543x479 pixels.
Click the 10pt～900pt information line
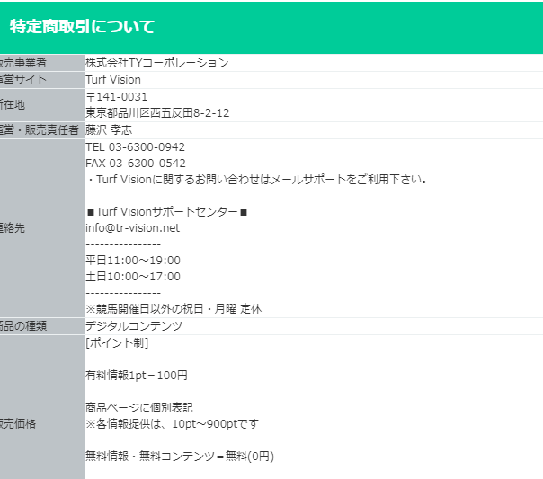[172, 424]
